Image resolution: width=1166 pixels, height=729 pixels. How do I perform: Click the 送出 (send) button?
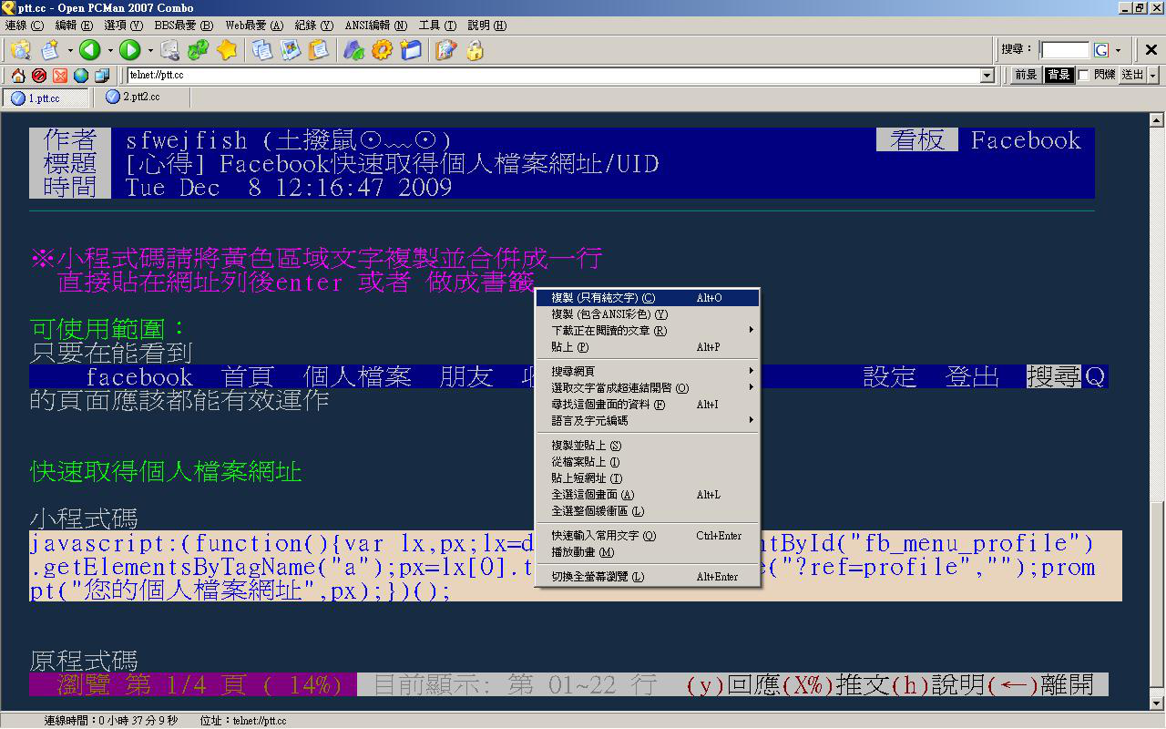(x=1132, y=75)
